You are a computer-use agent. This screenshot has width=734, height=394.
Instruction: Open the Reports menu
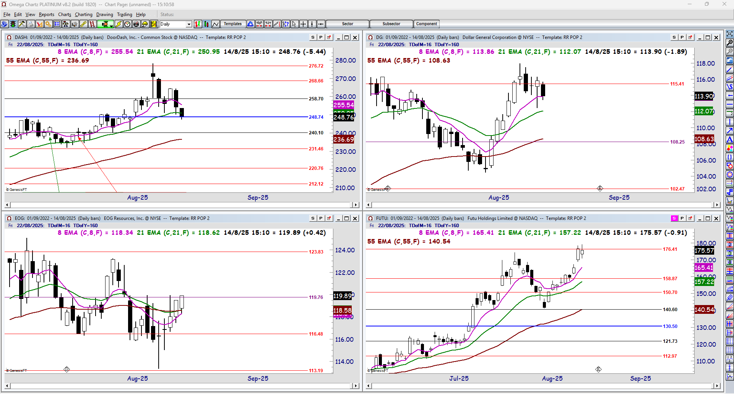(x=47, y=15)
